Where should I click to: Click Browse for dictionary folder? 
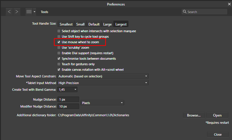point(194,115)
